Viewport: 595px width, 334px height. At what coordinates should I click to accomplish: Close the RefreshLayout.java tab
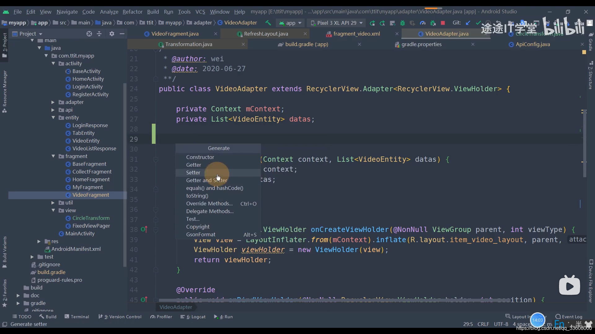click(305, 34)
